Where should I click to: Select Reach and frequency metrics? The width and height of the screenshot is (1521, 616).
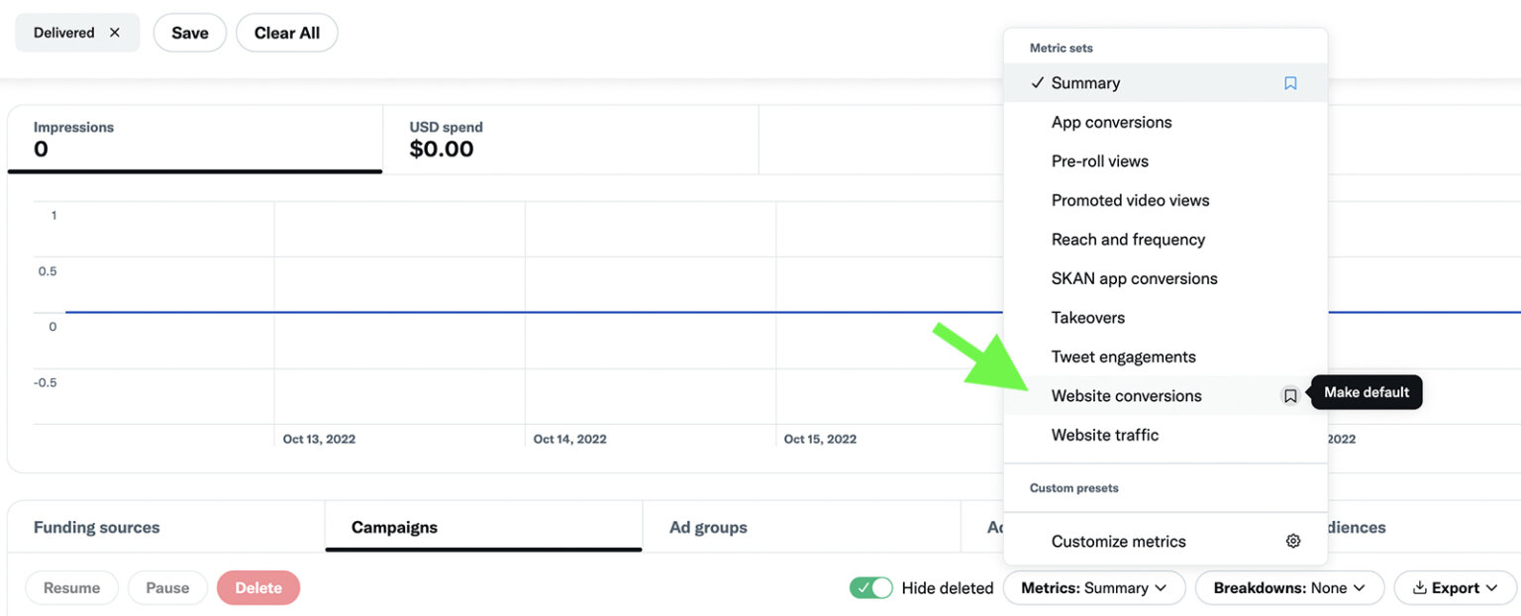click(x=1128, y=239)
